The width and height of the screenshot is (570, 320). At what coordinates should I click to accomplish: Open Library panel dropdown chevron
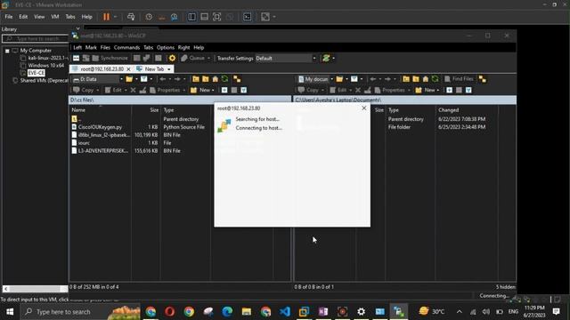[77, 28]
